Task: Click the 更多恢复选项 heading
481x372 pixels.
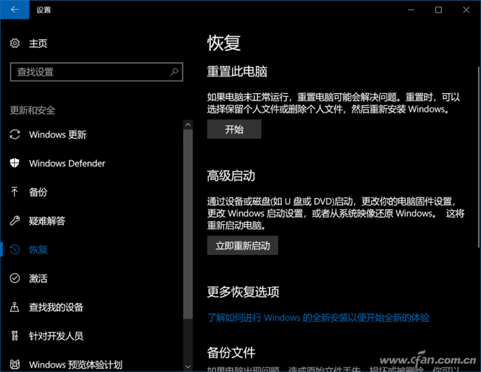Action: click(x=243, y=292)
